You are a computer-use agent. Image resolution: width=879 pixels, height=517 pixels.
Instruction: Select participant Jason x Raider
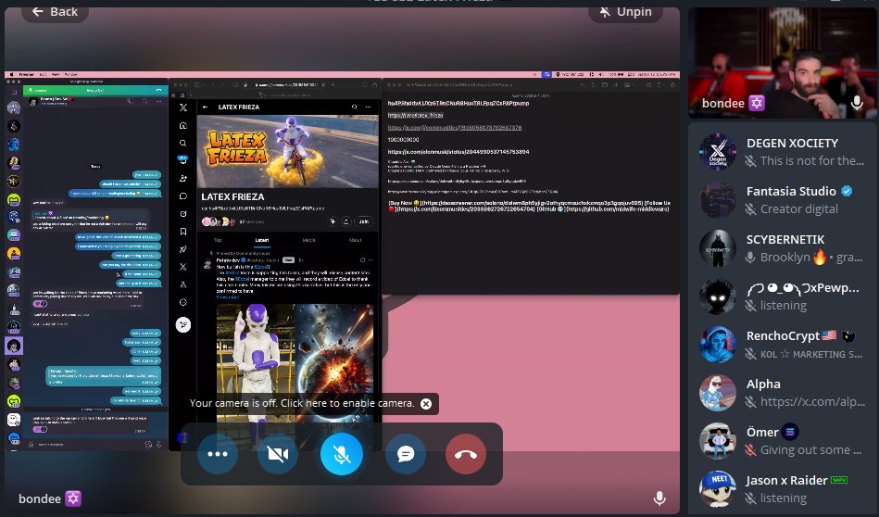783,489
